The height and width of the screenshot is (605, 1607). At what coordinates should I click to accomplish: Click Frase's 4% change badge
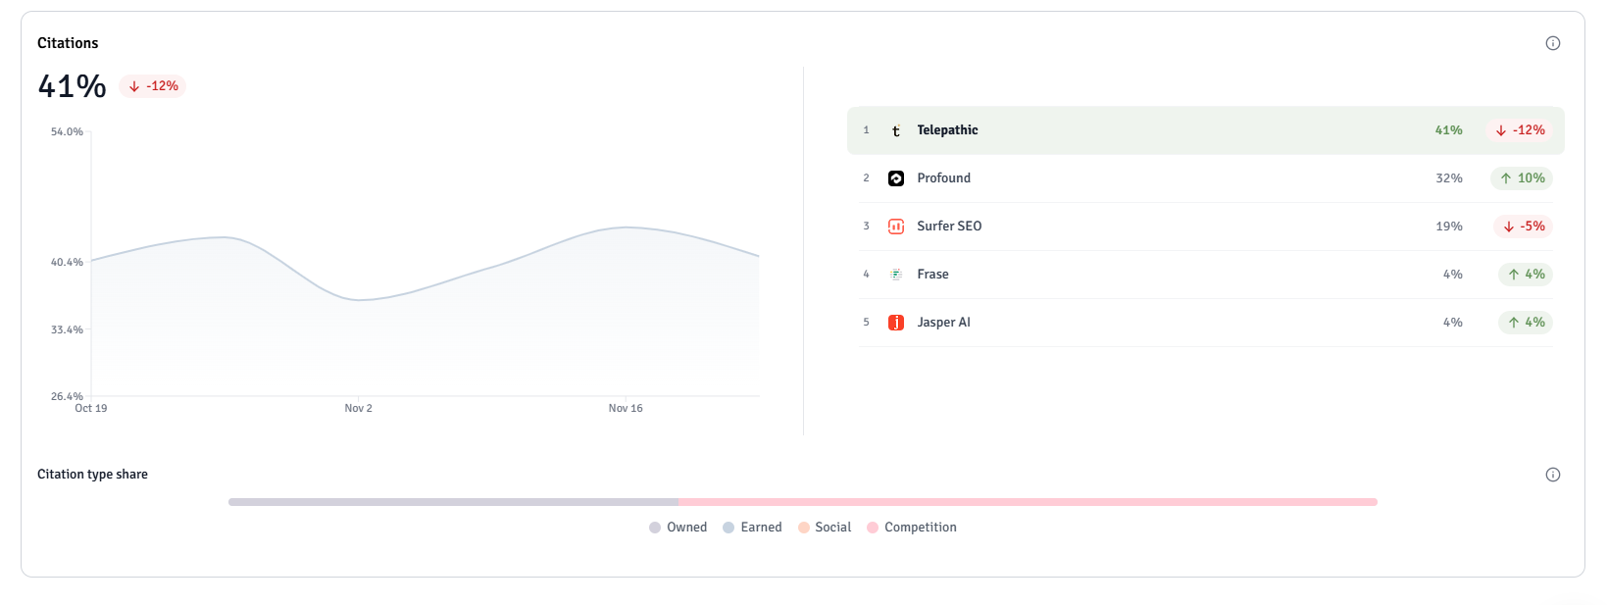click(x=1526, y=275)
